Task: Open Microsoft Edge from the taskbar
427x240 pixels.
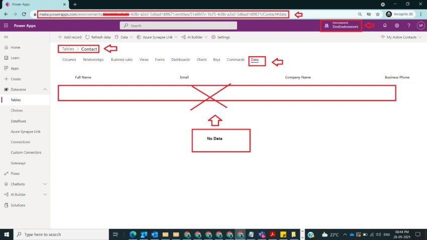Action: [133, 234]
